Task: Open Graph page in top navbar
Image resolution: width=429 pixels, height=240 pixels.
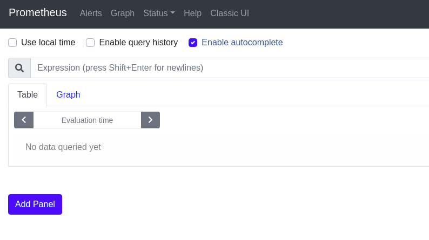Action: click(123, 13)
